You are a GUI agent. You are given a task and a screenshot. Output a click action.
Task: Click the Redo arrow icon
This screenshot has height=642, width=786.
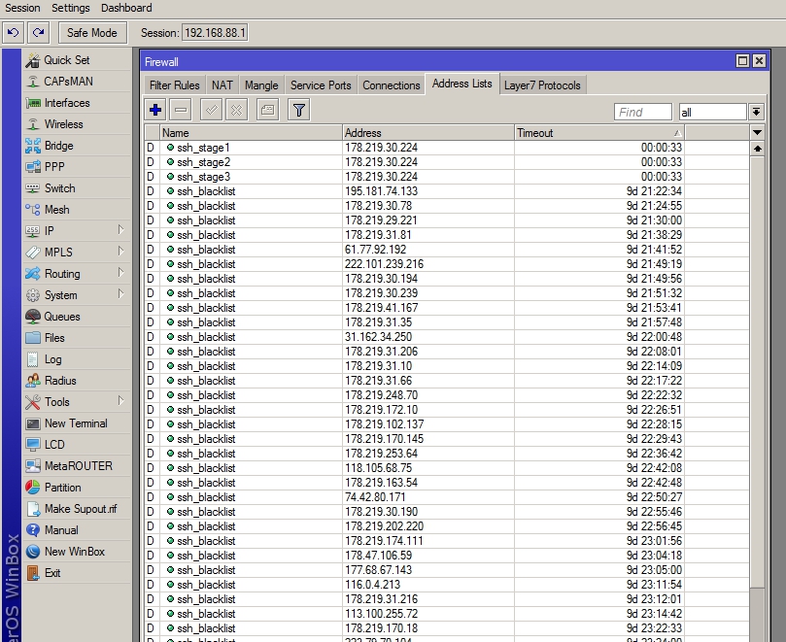click(x=38, y=33)
